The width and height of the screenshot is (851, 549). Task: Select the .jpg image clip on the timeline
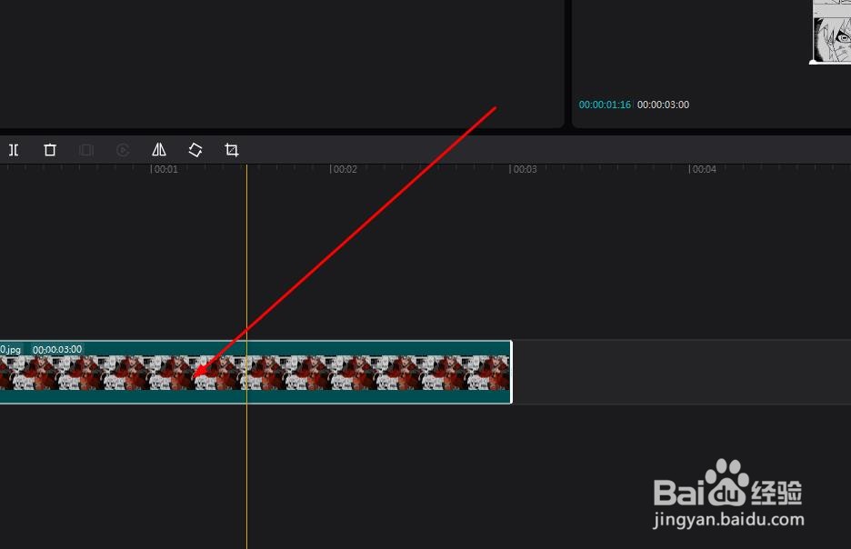(x=255, y=372)
